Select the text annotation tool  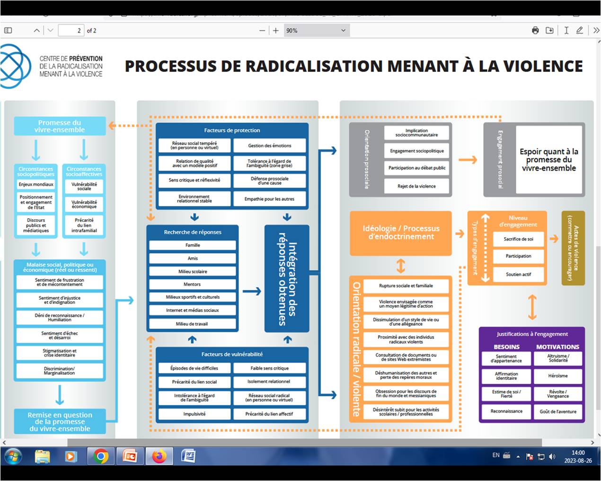pyautogui.click(x=566, y=30)
